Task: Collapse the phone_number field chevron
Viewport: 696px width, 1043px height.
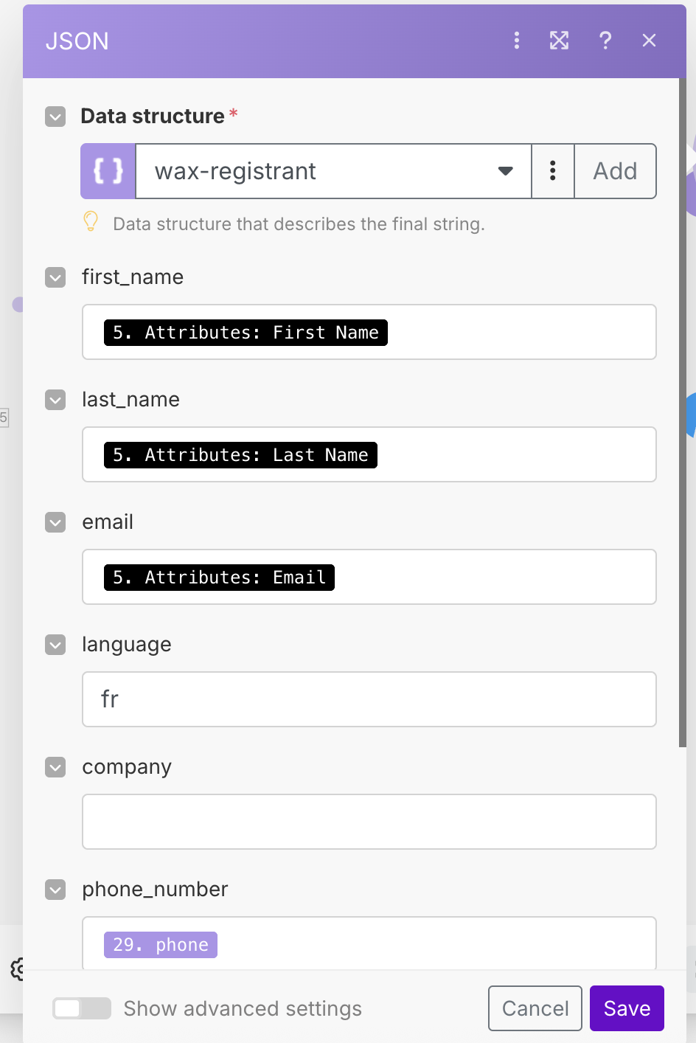Action: (x=56, y=890)
